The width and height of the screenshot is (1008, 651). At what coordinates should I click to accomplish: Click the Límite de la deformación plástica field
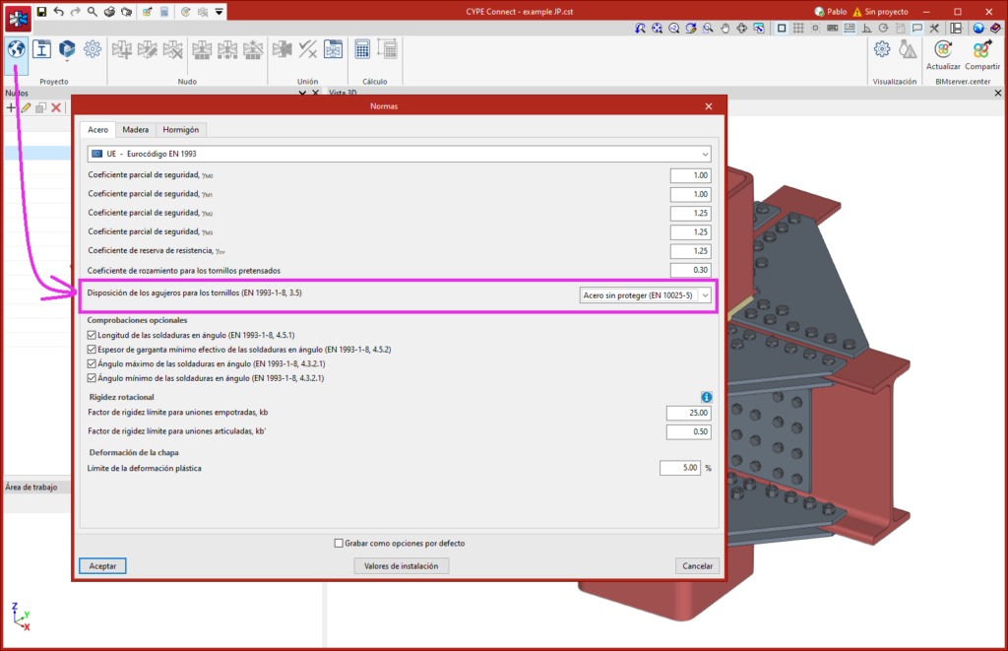click(680, 468)
